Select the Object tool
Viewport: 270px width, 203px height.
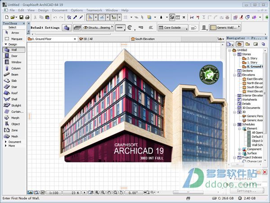14,124
